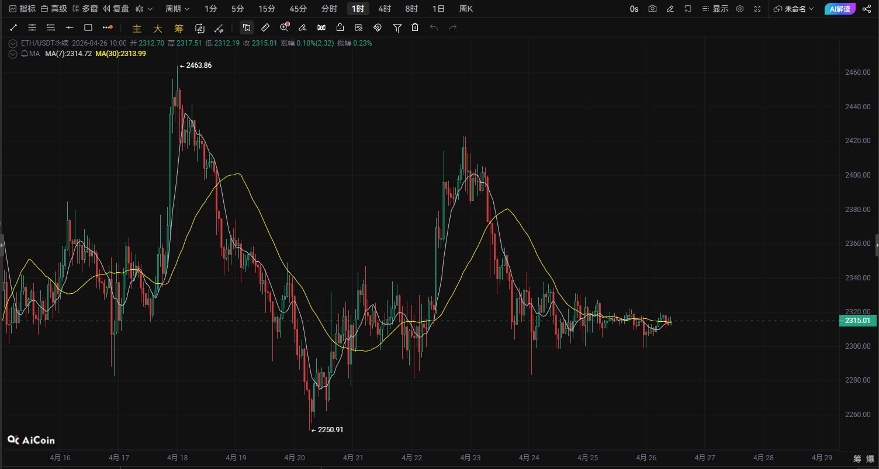Viewport: 879px width, 469px height.
Task: Click the AI解读 button
Action: (x=841, y=9)
